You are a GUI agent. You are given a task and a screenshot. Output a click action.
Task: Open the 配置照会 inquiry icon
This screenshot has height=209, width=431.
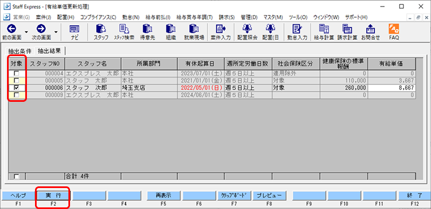[x=247, y=29]
